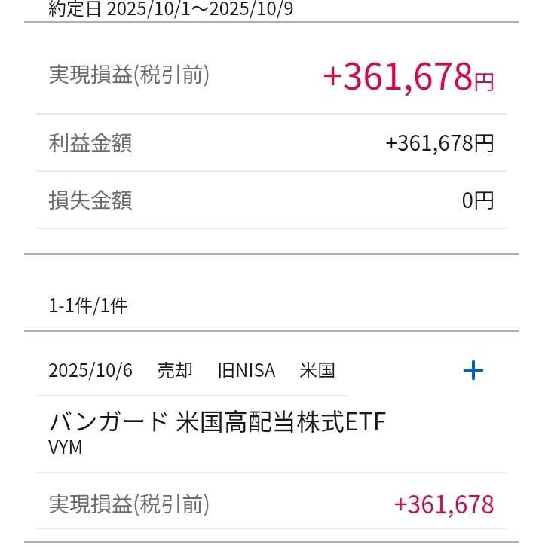The image size is (539, 548).
Task: Click the bottom 実現損益(税引前) row label
Action: coord(129,504)
